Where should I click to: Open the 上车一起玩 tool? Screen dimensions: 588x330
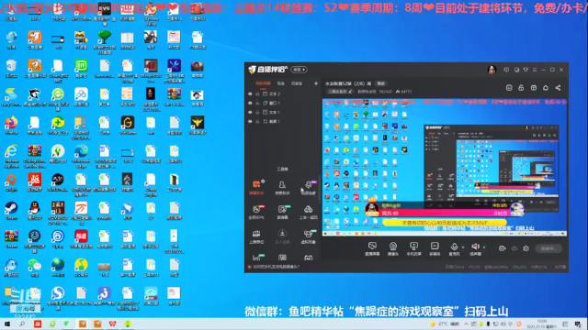pyautogui.click(x=309, y=212)
